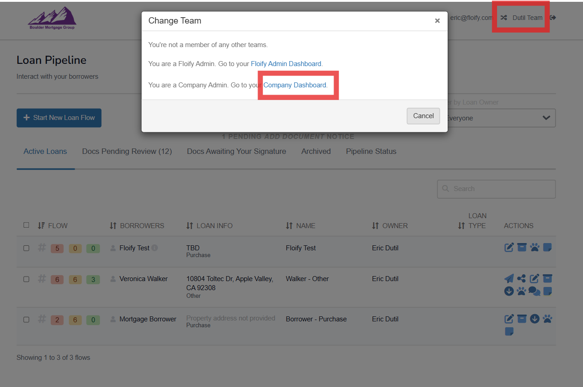
Task: Open the sticky note icon for Mortgage Borrower
Action: pos(509,332)
